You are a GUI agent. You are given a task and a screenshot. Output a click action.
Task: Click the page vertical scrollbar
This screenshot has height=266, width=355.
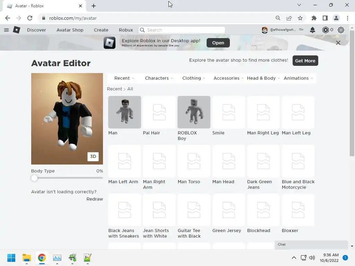(352, 93)
